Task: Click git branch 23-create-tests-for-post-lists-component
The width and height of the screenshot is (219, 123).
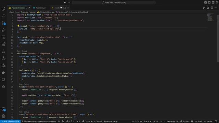Action: [39, 121]
